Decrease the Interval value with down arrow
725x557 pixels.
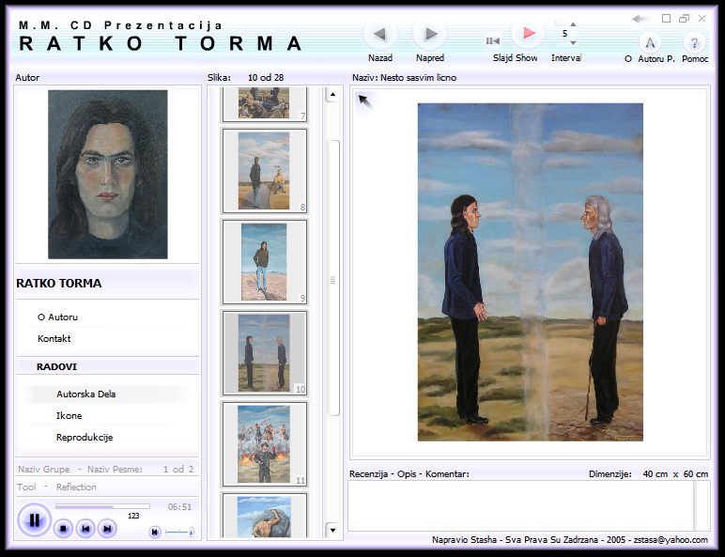[573, 42]
